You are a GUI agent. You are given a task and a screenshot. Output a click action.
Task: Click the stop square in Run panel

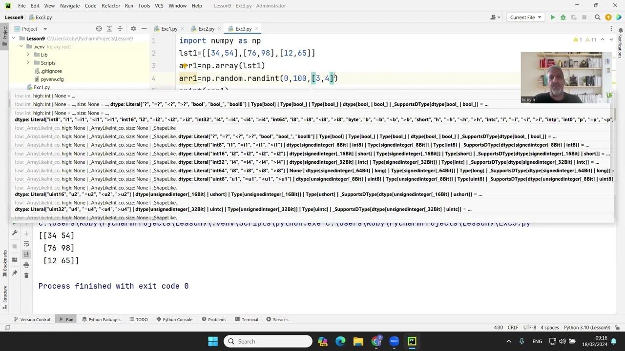[15, 246]
